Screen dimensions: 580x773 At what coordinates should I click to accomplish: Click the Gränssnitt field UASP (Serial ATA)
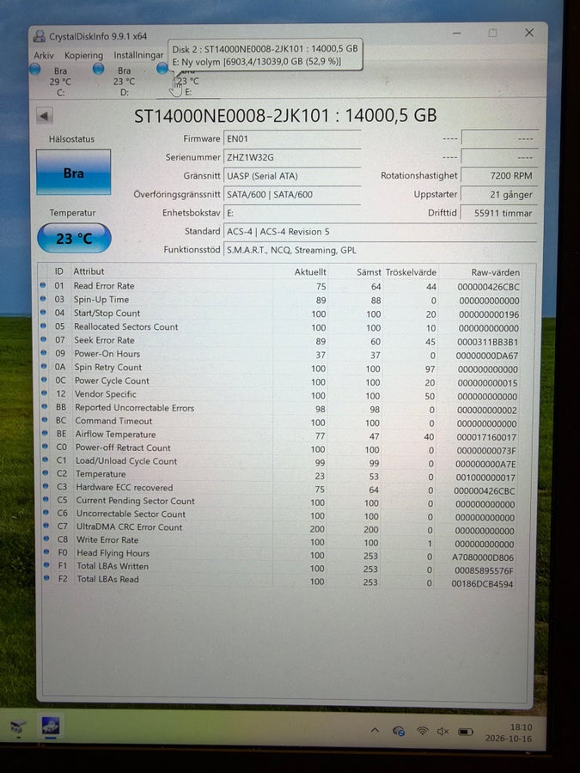tap(292, 176)
